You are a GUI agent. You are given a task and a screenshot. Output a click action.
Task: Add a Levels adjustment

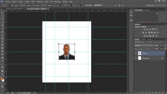tap(147, 29)
